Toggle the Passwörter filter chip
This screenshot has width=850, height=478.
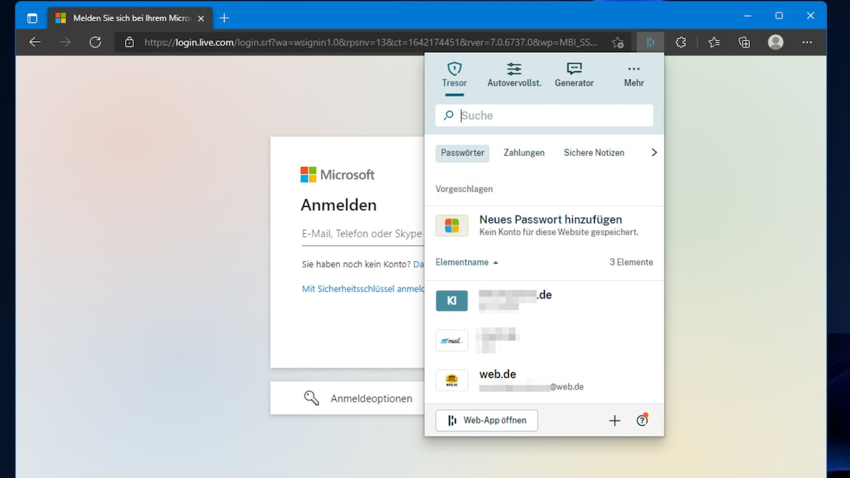click(462, 152)
